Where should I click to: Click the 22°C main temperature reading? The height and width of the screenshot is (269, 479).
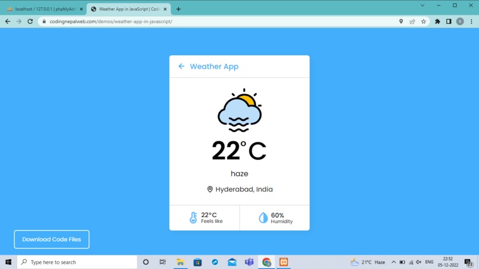tap(239, 151)
